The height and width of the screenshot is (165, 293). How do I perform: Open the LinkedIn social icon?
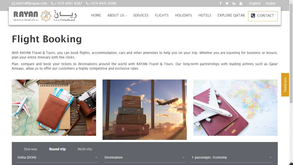pyautogui.click(x=234, y=3)
